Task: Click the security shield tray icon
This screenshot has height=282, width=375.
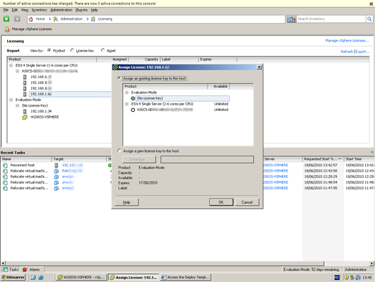Action: [346, 278]
